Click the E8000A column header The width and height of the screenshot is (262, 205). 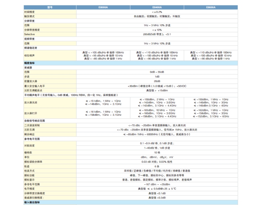tap(103, 7)
